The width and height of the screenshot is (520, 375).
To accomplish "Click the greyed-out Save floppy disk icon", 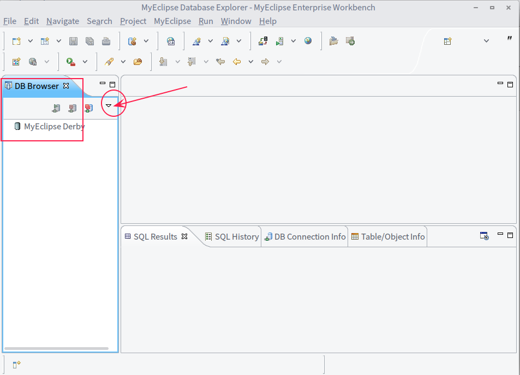I will tap(73, 41).
